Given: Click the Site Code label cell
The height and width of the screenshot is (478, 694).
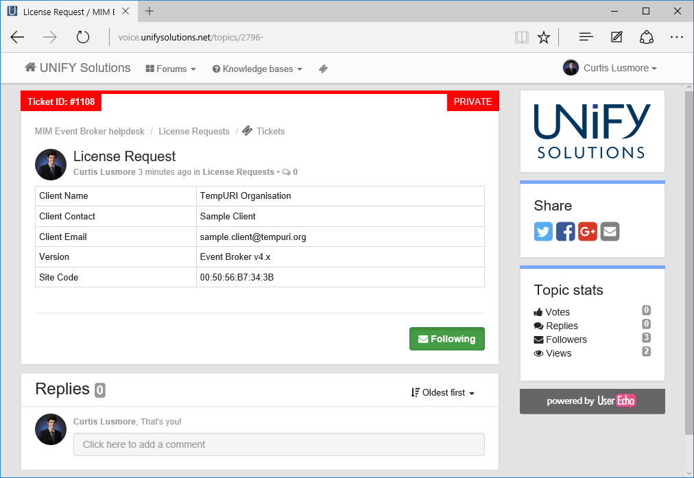Looking at the screenshot, I should [116, 278].
